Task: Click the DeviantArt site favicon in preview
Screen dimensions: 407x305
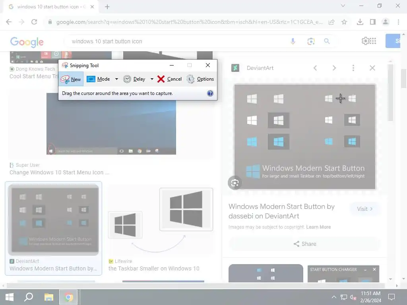Action: [x=235, y=68]
